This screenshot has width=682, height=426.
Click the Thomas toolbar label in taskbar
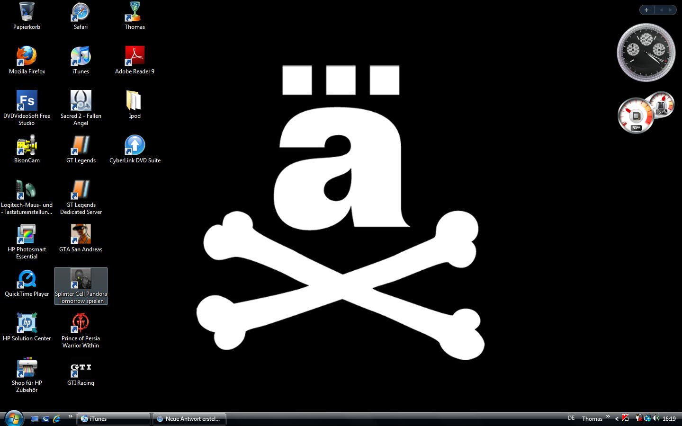pos(592,419)
